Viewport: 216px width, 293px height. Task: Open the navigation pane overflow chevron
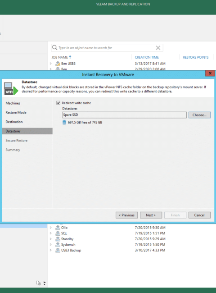click(45, 283)
